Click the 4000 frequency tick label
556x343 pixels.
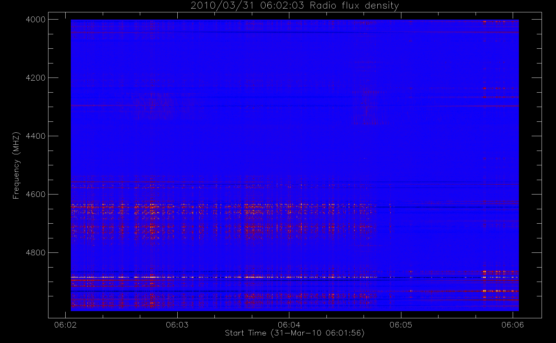point(36,20)
